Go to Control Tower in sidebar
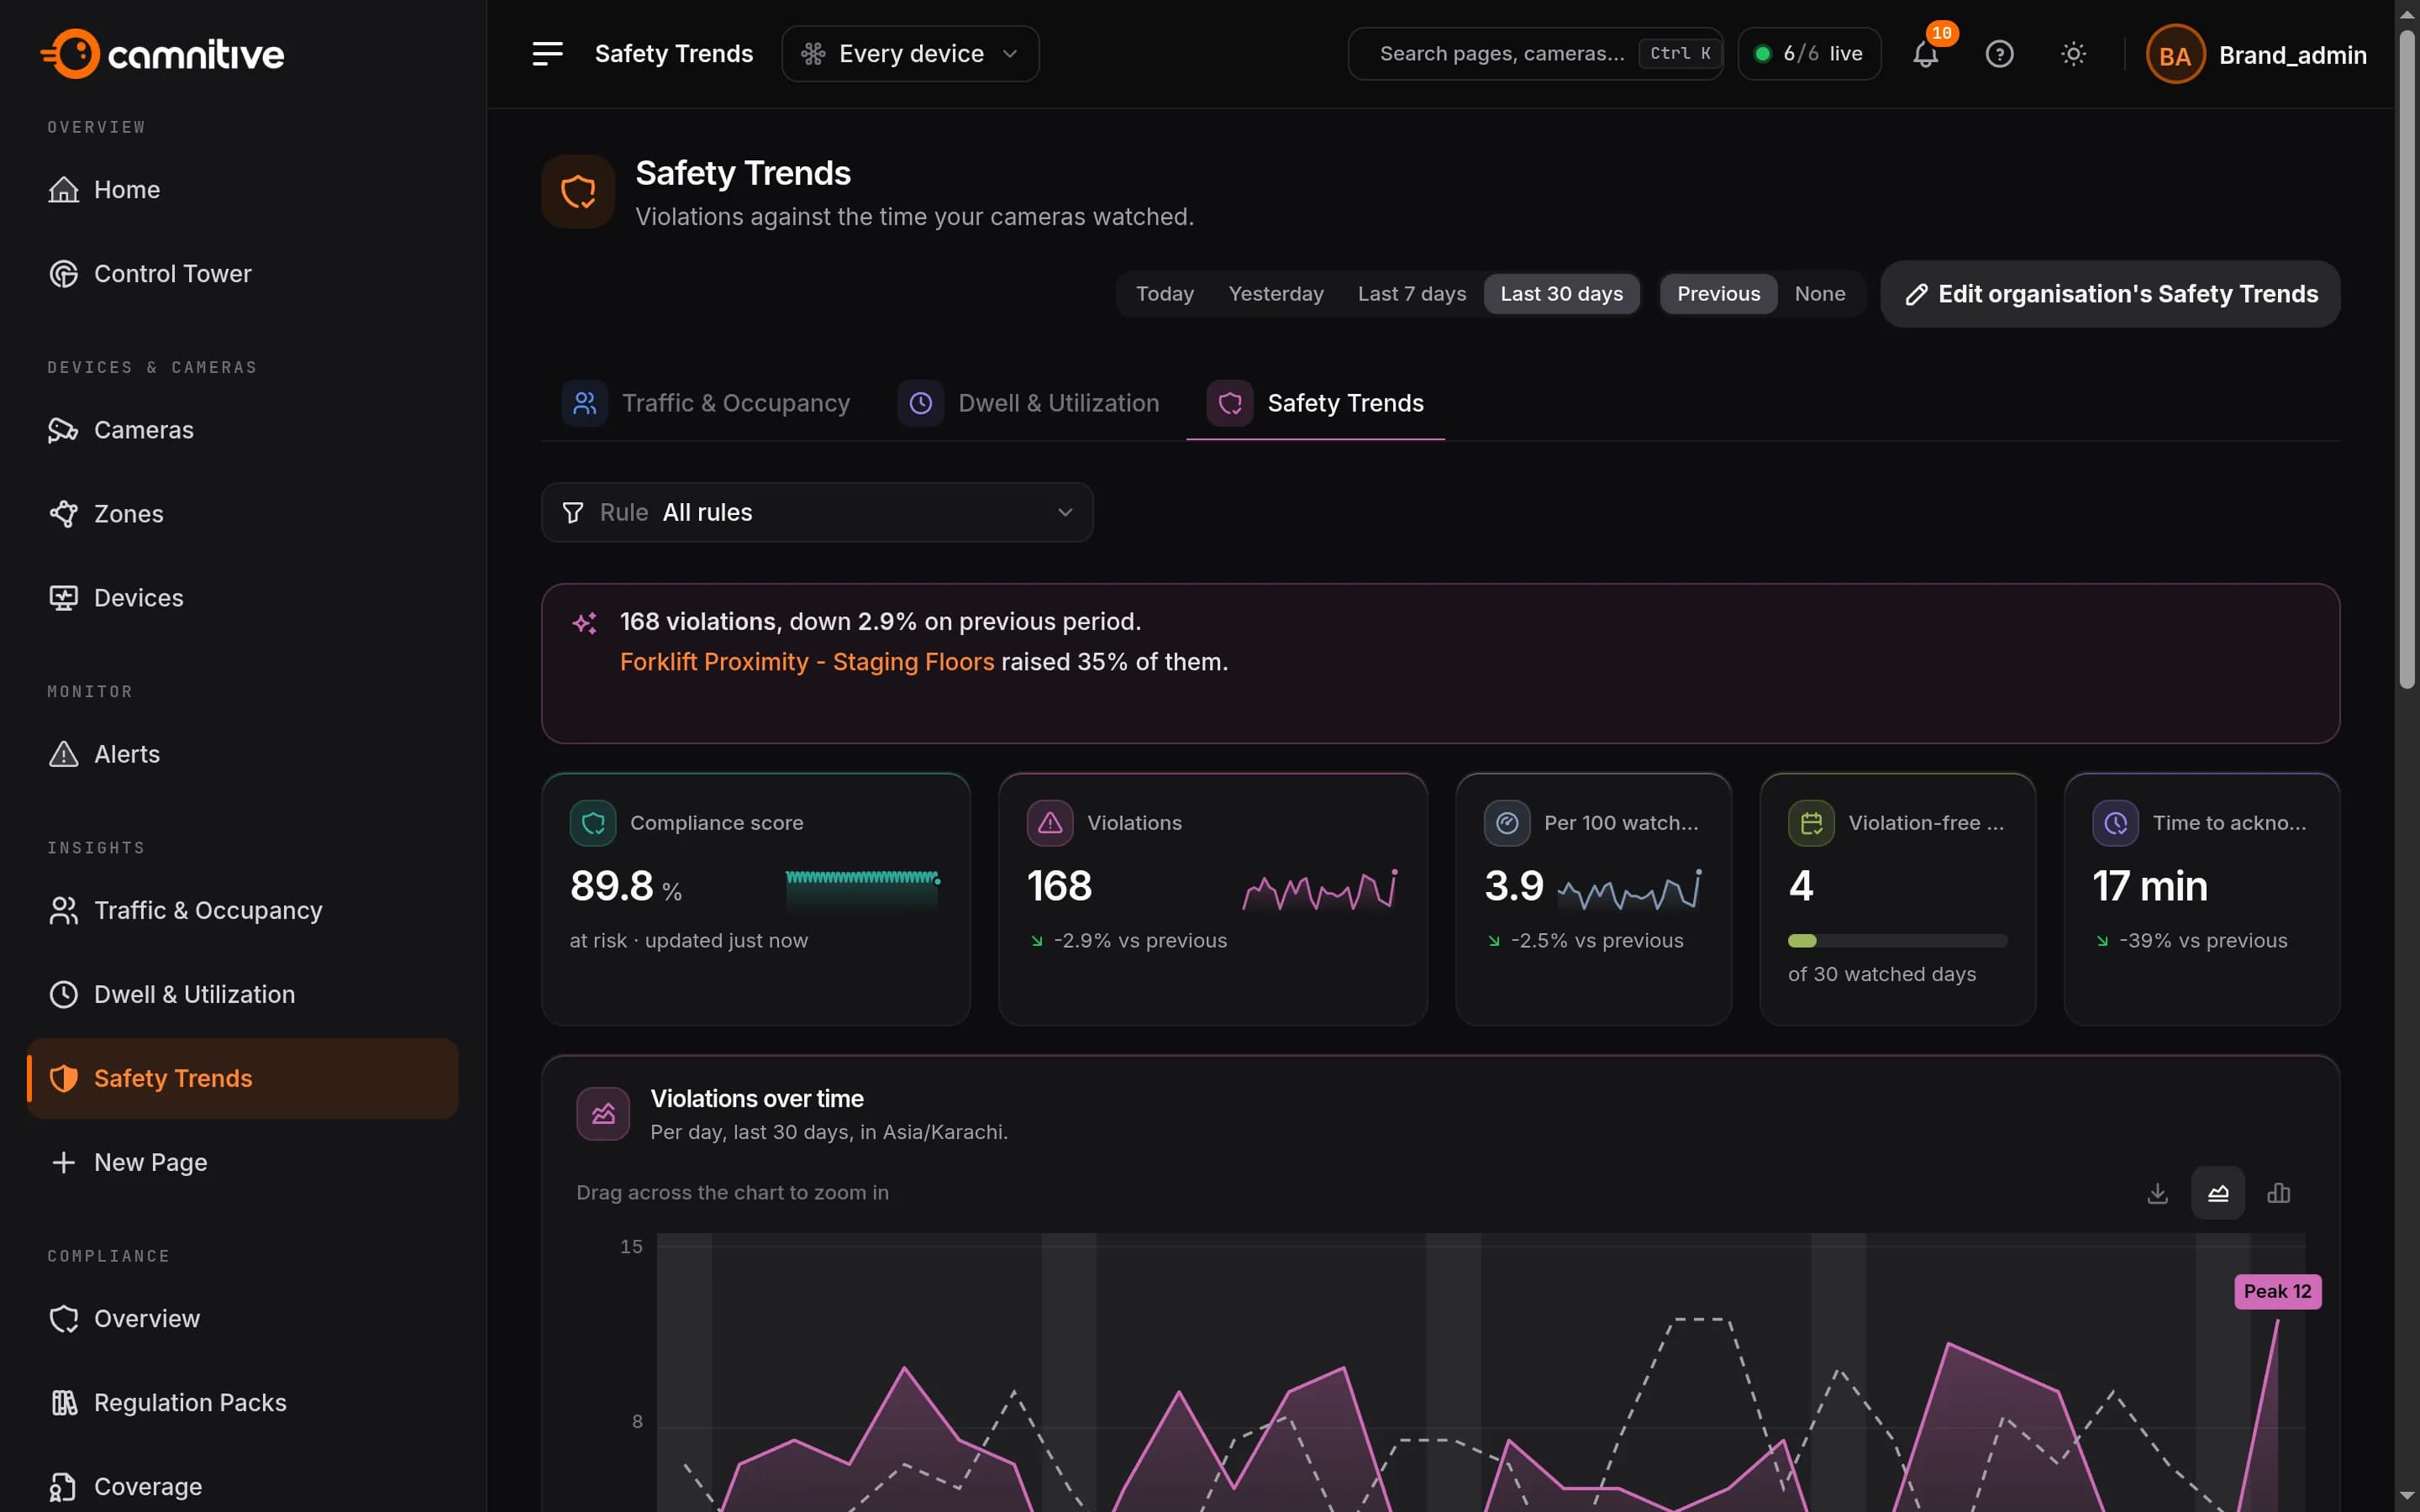The height and width of the screenshot is (1512, 2420). click(242, 274)
